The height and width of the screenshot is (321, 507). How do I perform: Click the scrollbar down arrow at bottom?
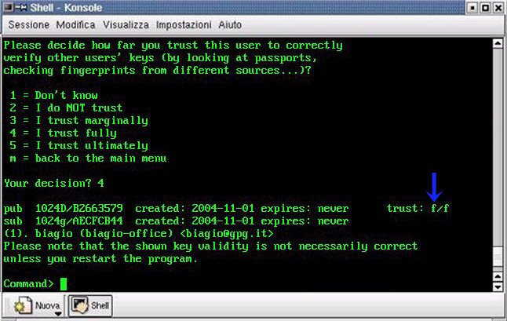coord(498,287)
